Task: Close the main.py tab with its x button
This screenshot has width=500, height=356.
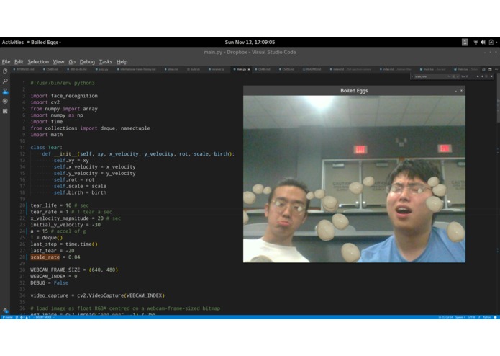Action: pos(249,69)
